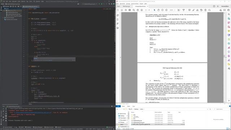Open the attachments paperclip panel in Acrobat sidebar
This screenshot has width=231, height=130.
(118, 23)
